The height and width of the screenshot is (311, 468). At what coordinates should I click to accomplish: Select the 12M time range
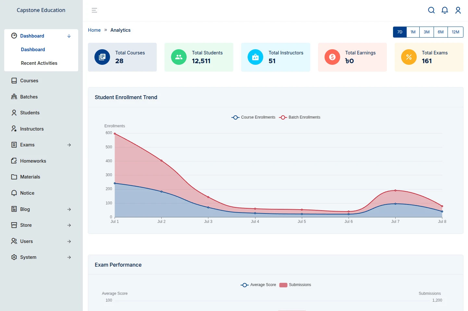(x=455, y=32)
